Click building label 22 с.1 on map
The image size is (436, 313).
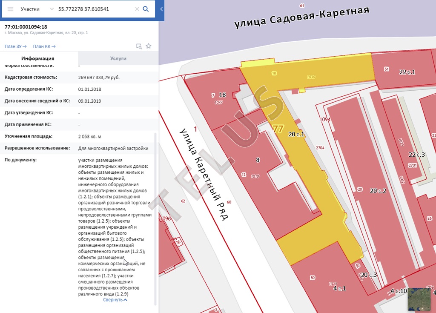pyautogui.click(x=407, y=72)
